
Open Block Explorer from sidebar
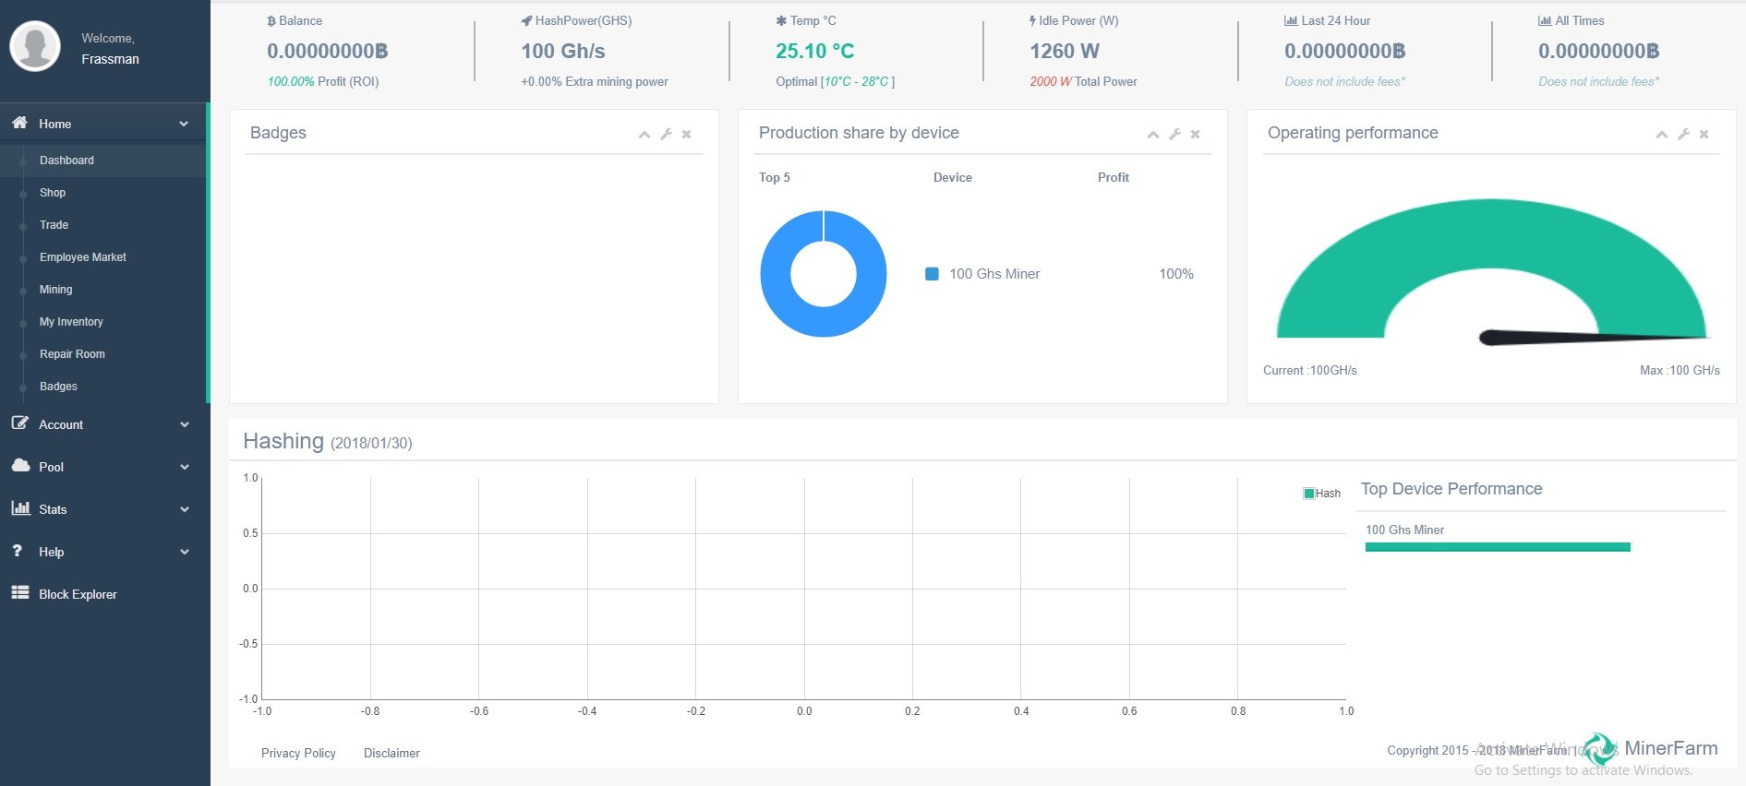point(78,594)
